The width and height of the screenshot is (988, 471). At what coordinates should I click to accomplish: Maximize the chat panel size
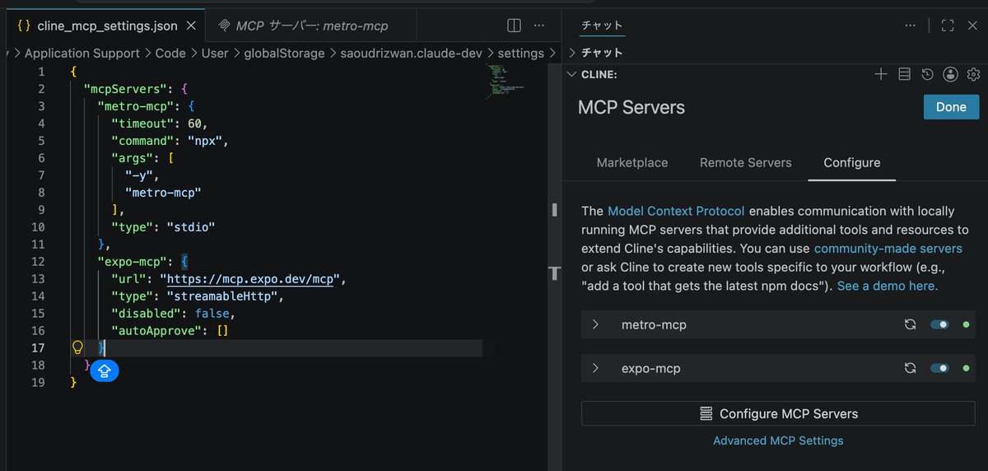pyautogui.click(x=948, y=26)
